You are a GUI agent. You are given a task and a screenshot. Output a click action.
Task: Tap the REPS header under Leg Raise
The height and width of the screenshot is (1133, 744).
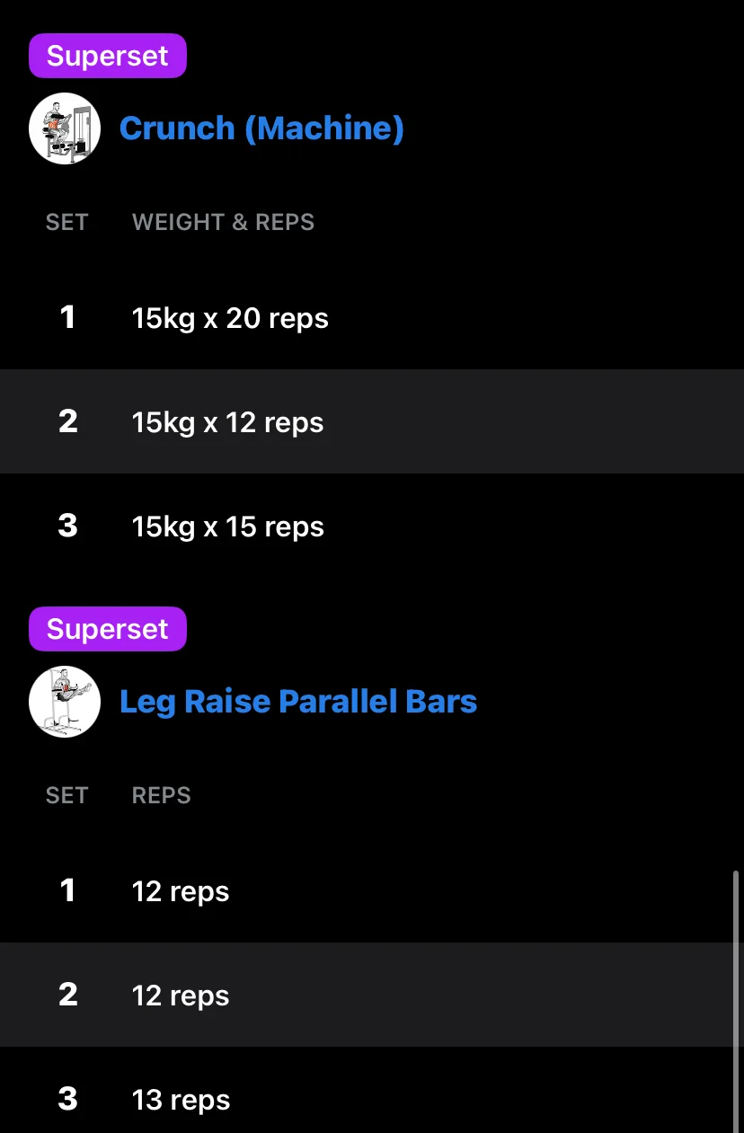(162, 795)
